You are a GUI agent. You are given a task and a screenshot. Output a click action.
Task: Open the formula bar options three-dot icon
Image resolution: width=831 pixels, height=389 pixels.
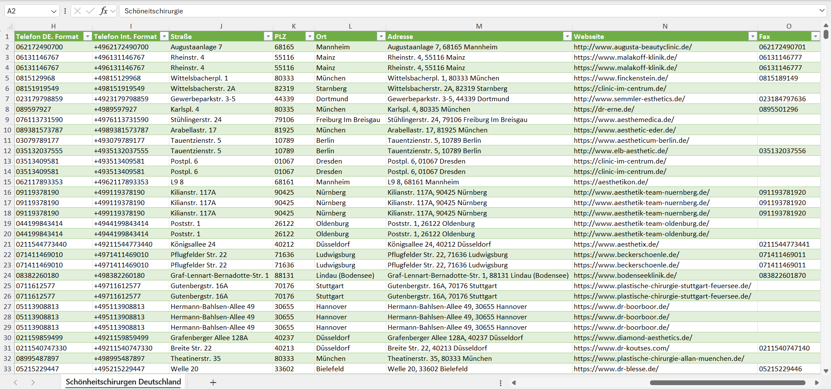(x=65, y=11)
